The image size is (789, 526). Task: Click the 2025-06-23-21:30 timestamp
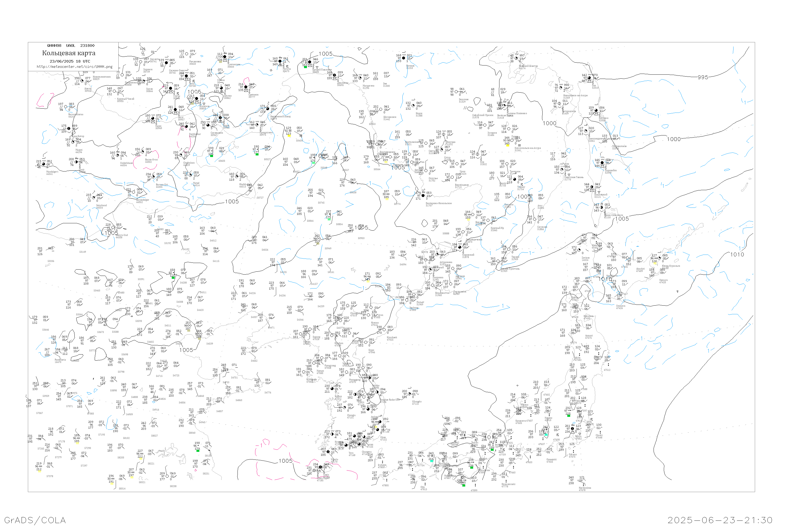(x=720, y=520)
